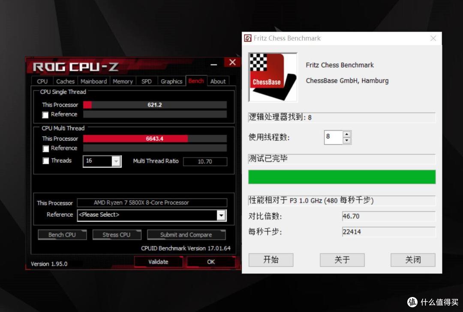Toggle the Threads checkbox
The image size is (463, 312).
tap(45, 161)
